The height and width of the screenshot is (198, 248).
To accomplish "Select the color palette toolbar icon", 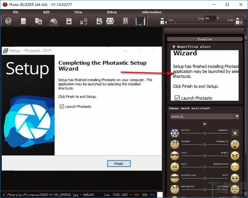I will click(54, 21).
